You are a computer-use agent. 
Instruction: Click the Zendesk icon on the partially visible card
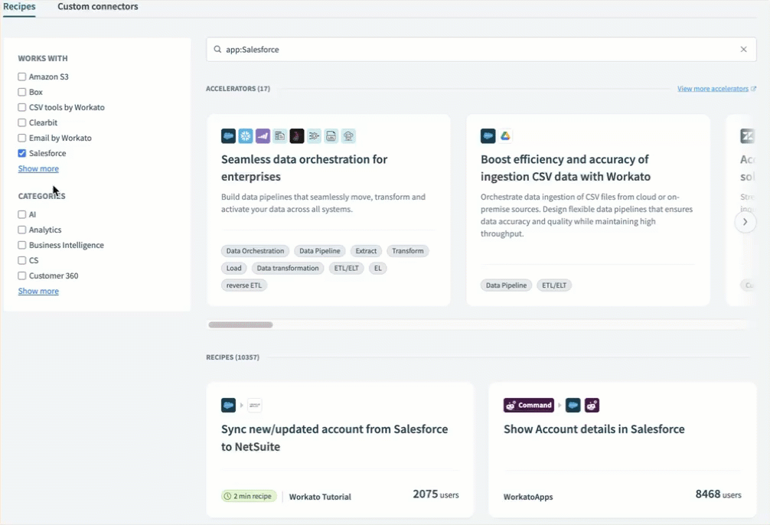click(746, 135)
